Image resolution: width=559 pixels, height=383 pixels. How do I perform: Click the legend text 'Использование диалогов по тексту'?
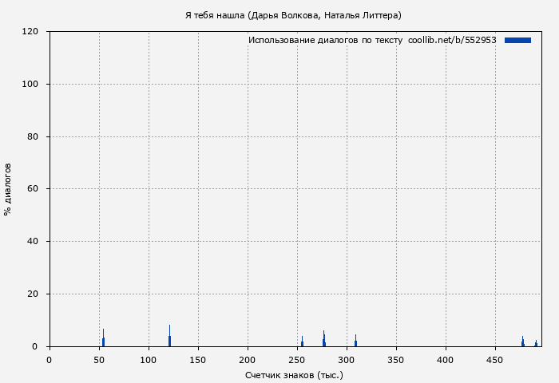325,40
